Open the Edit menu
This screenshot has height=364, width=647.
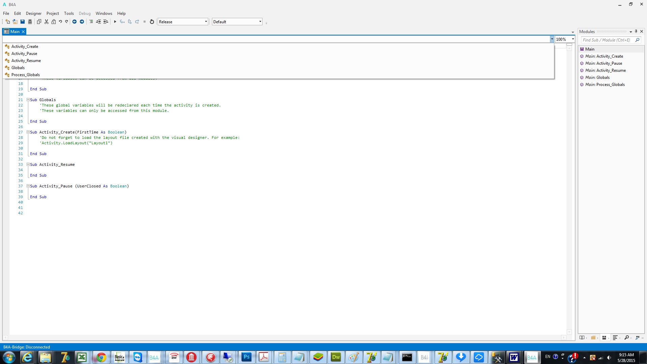[18, 13]
